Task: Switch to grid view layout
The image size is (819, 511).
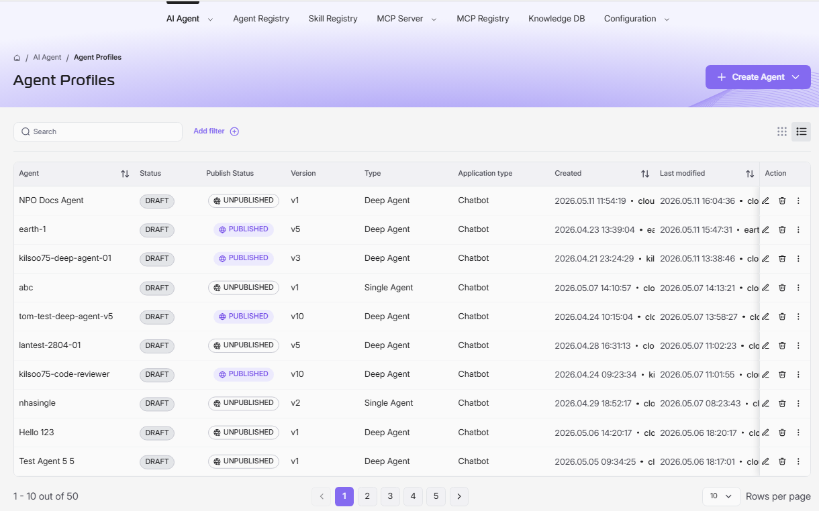Action: point(782,131)
